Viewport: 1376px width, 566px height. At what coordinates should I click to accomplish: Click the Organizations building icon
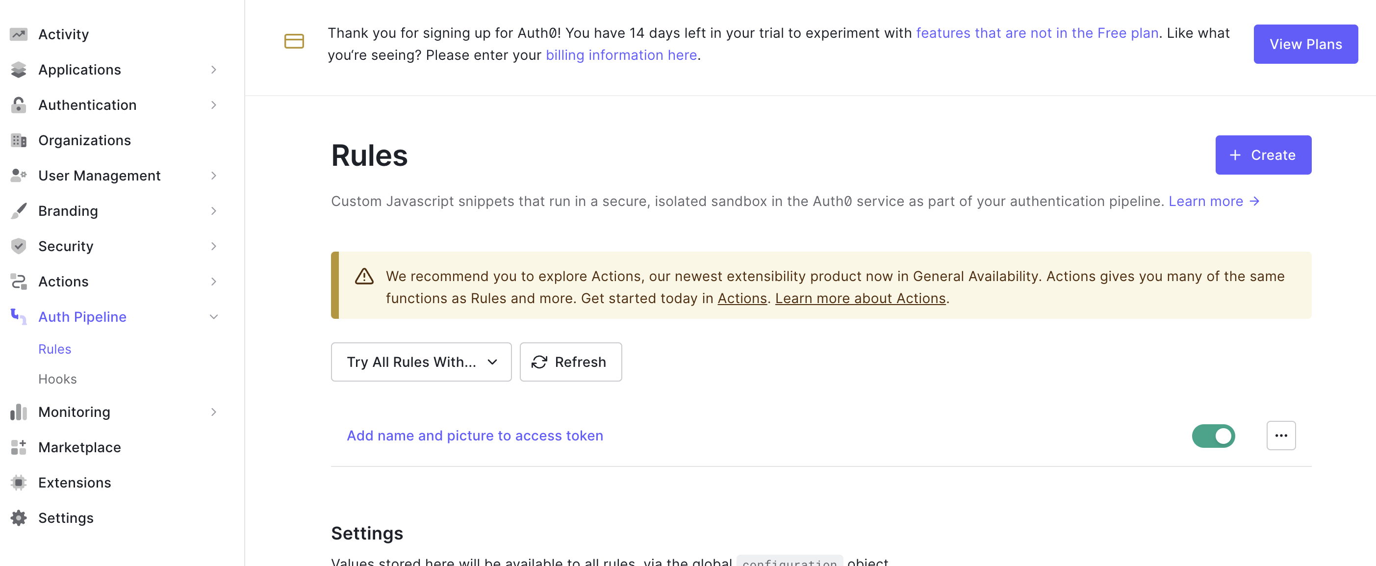click(x=19, y=140)
